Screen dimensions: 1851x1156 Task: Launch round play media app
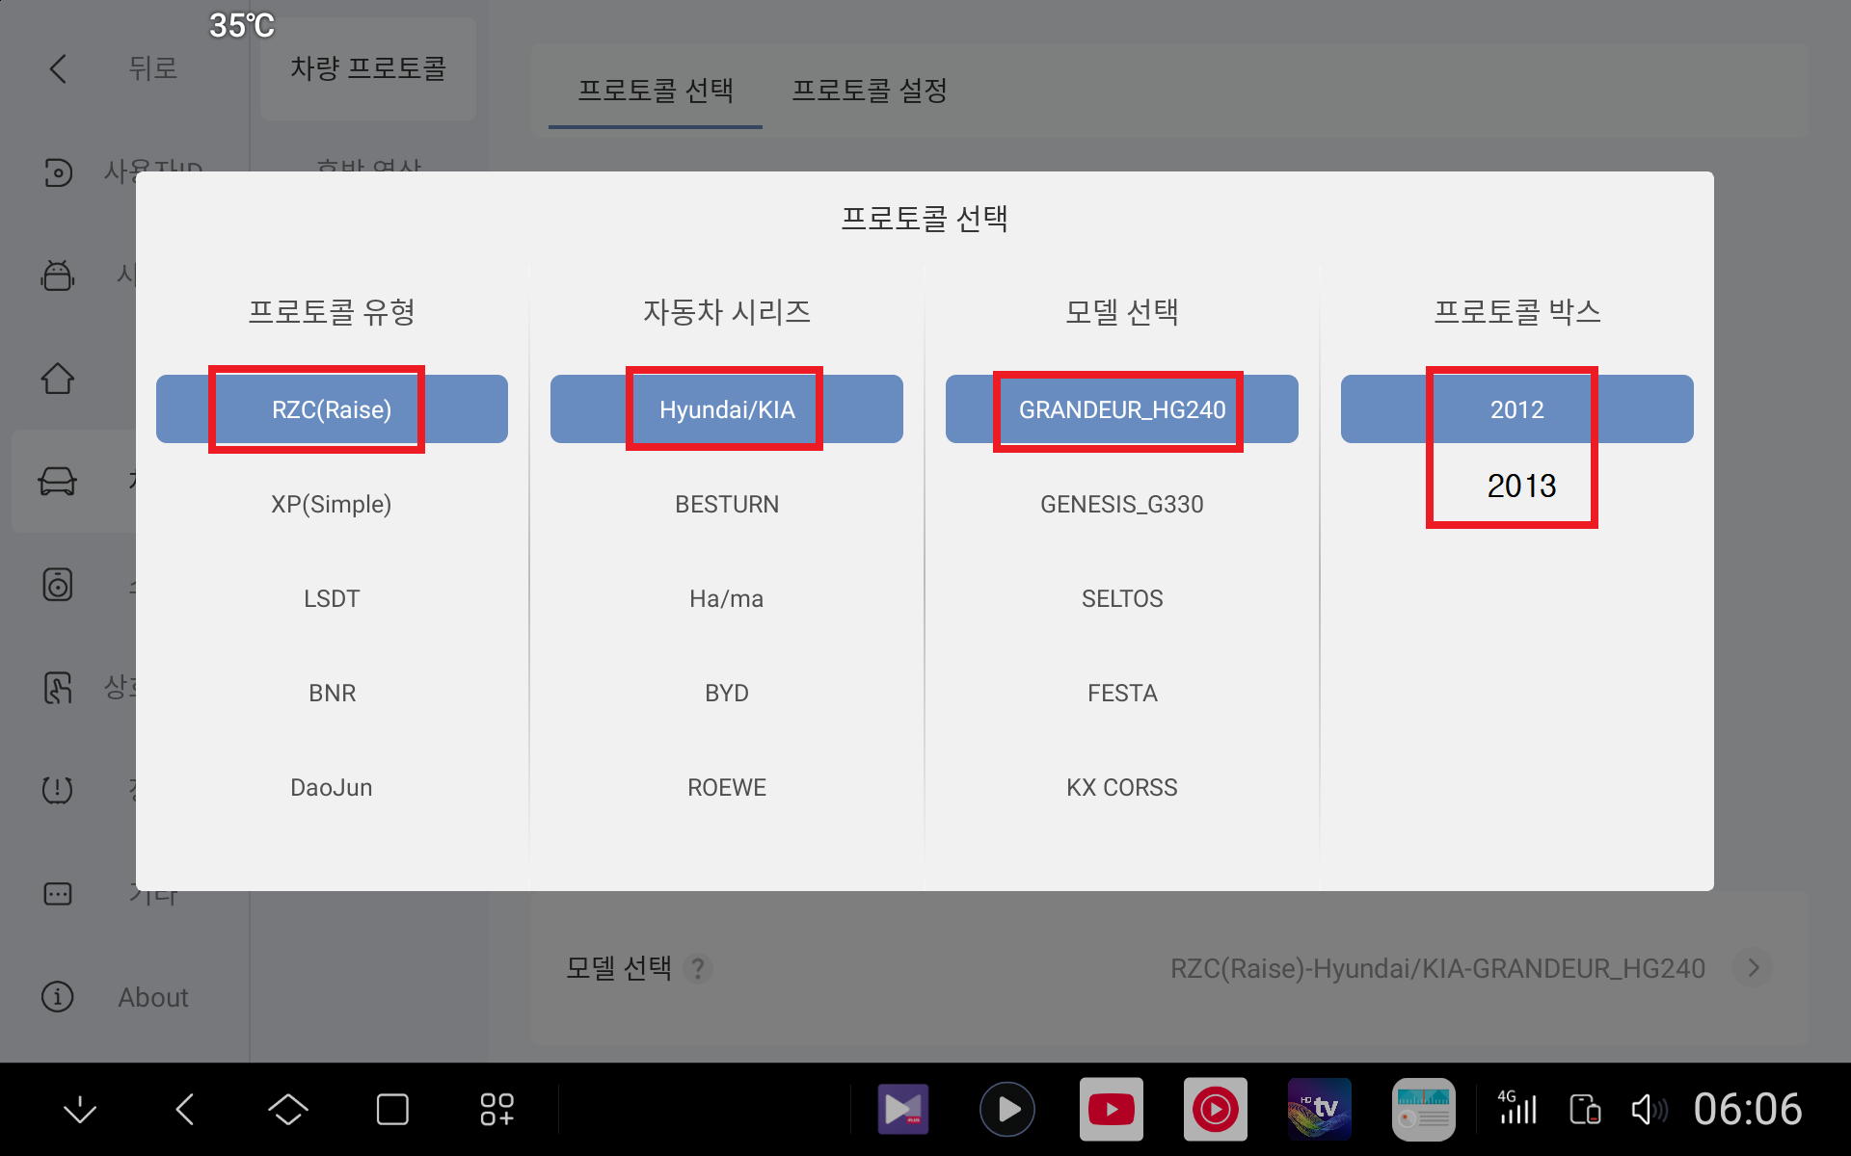tap(1007, 1110)
